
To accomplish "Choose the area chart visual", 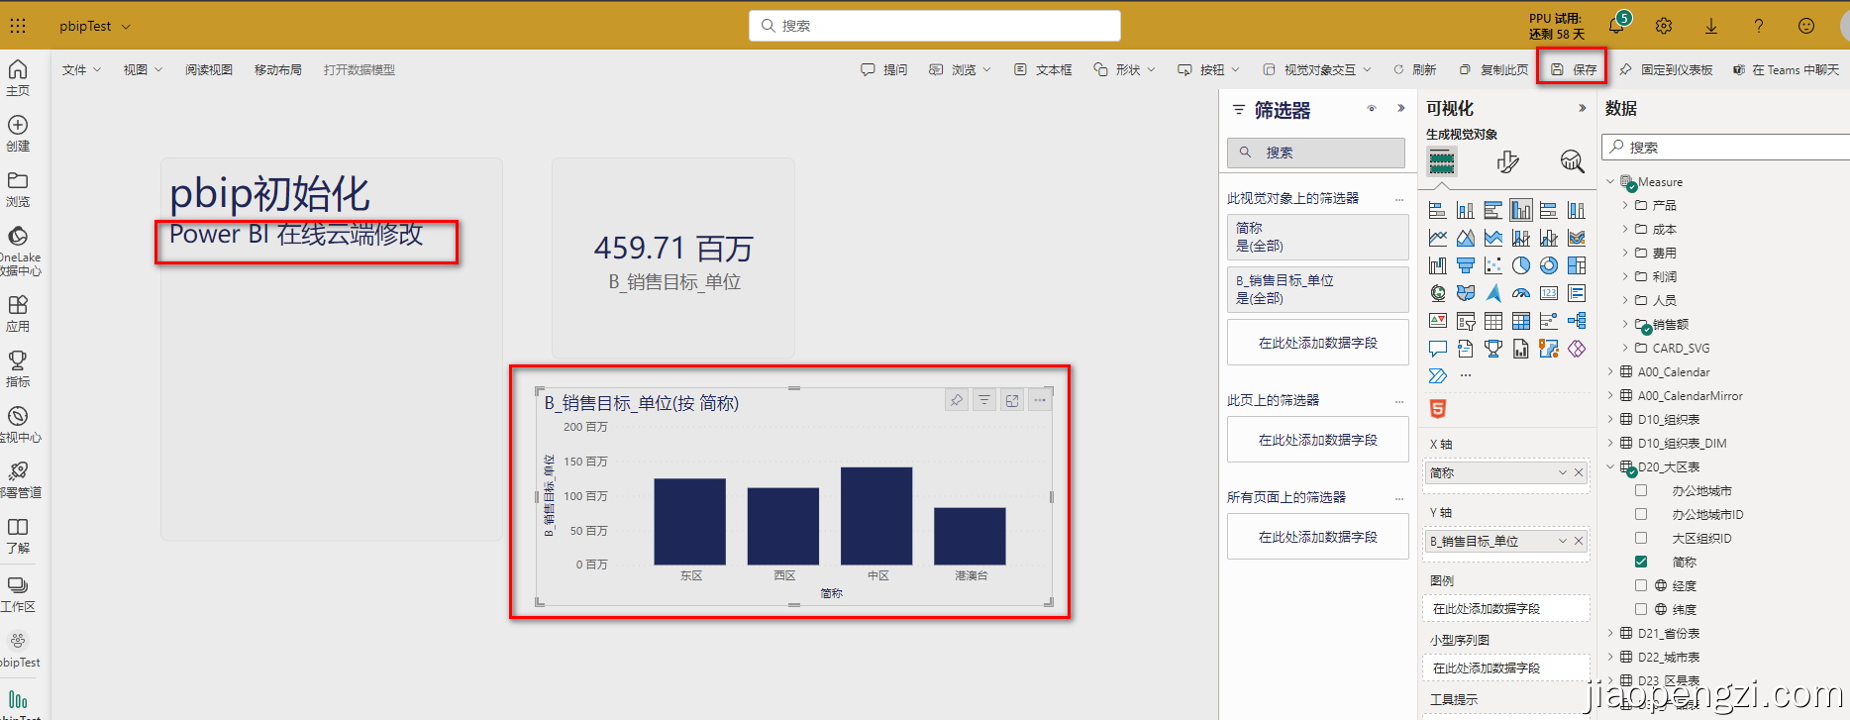I will coord(1466,238).
